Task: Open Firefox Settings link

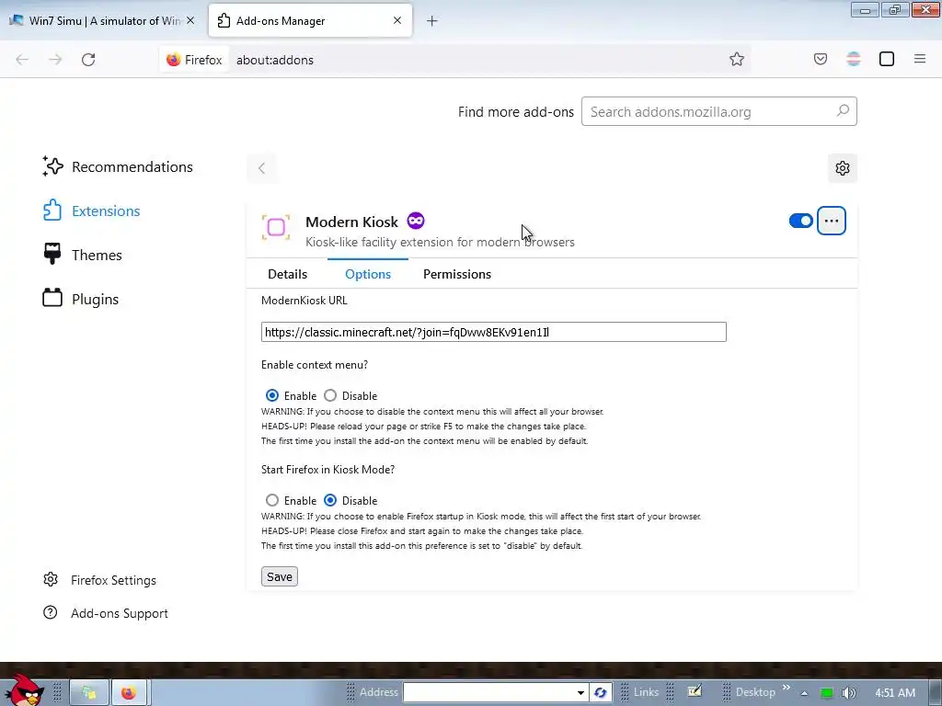Action: click(99, 580)
